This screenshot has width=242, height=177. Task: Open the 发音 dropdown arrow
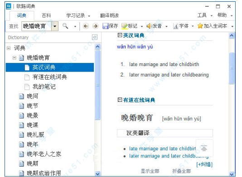coord(166,26)
